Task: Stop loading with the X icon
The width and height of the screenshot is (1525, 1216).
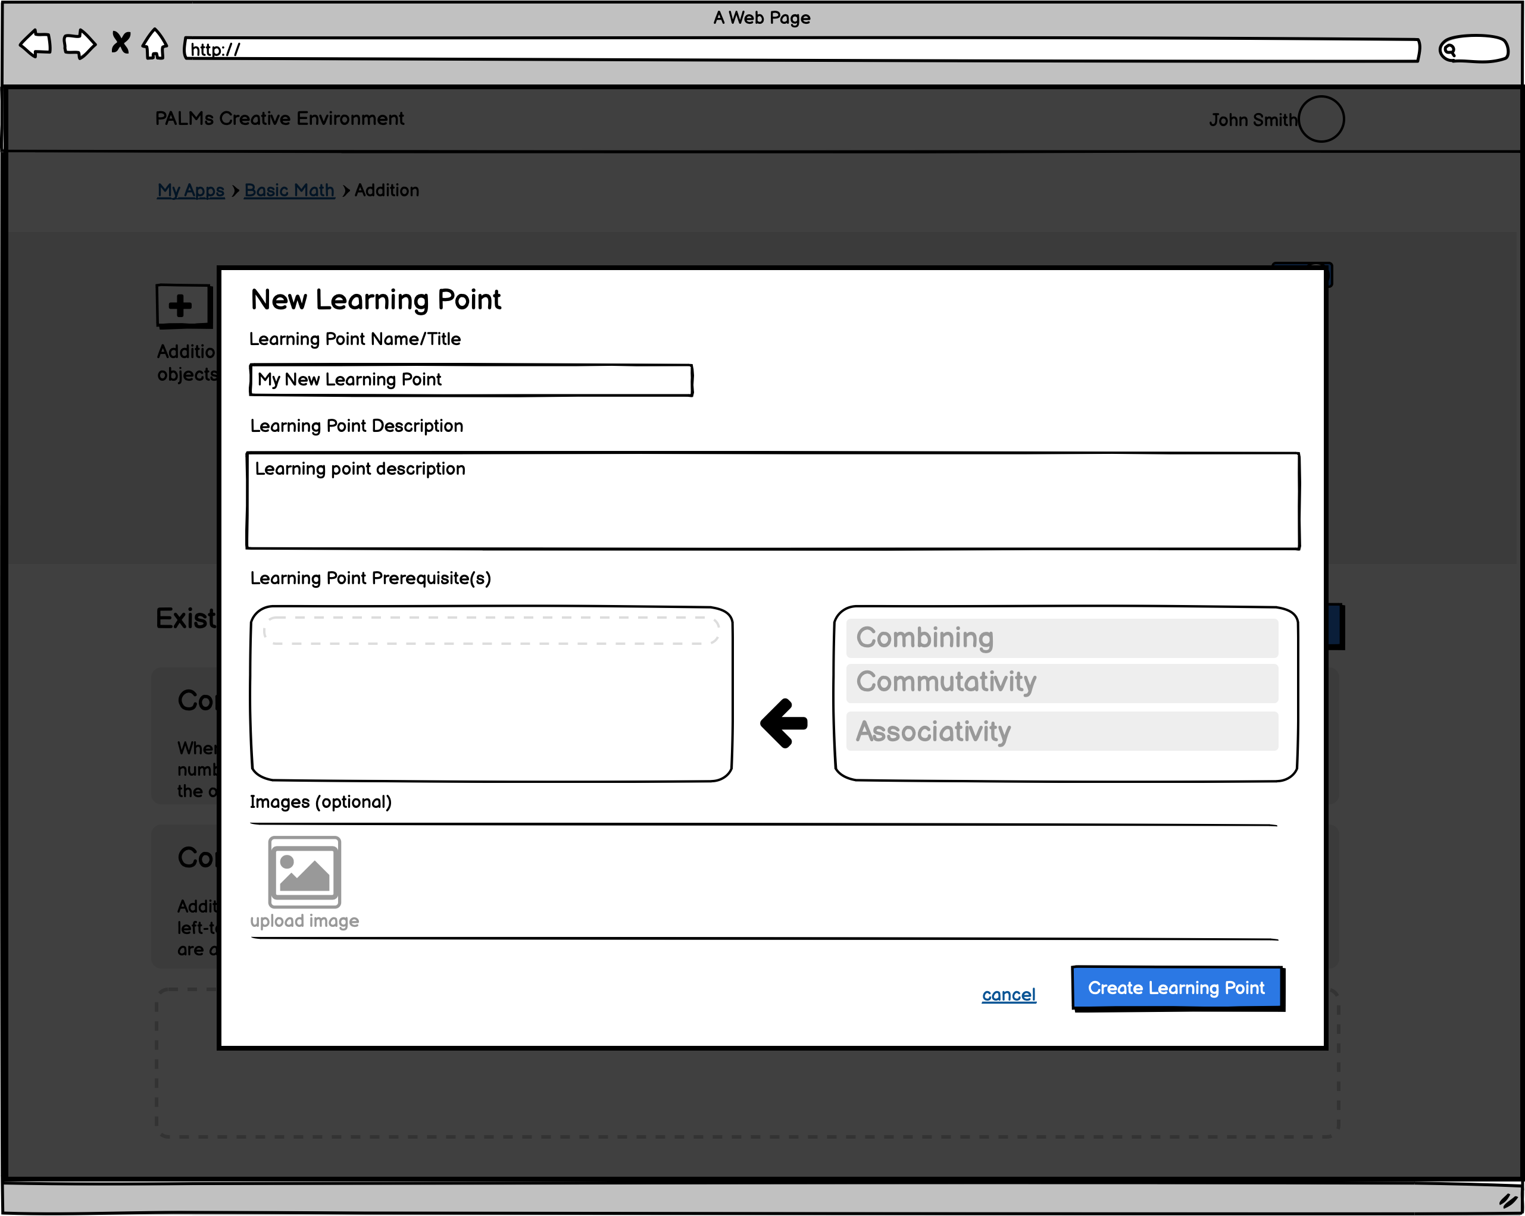Action: (x=121, y=42)
